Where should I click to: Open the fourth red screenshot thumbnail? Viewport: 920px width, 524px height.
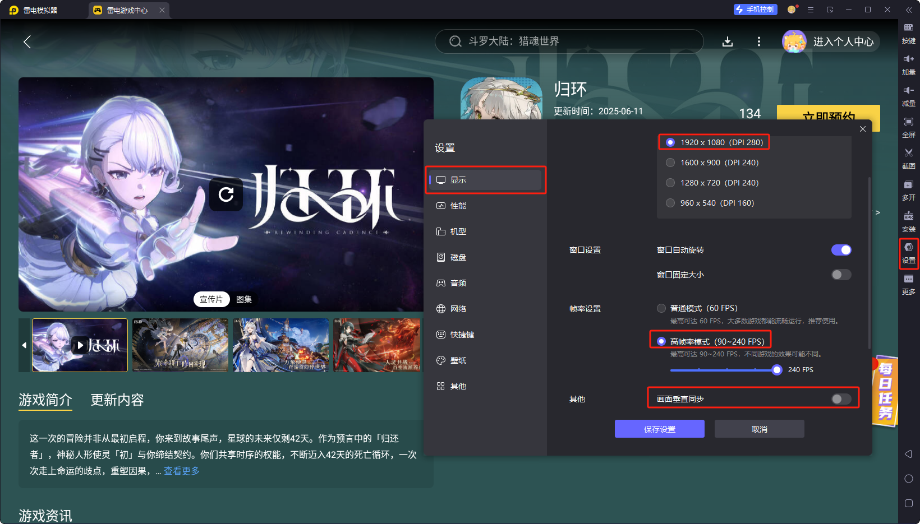click(377, 345)
